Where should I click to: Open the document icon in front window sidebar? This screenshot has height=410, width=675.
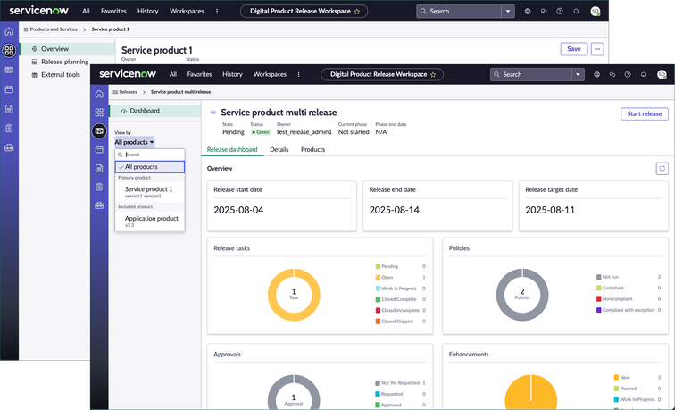(99, 168)
